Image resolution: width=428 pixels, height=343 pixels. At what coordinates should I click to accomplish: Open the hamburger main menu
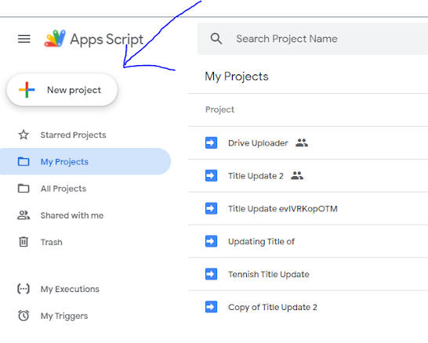[x=24, y=39]
